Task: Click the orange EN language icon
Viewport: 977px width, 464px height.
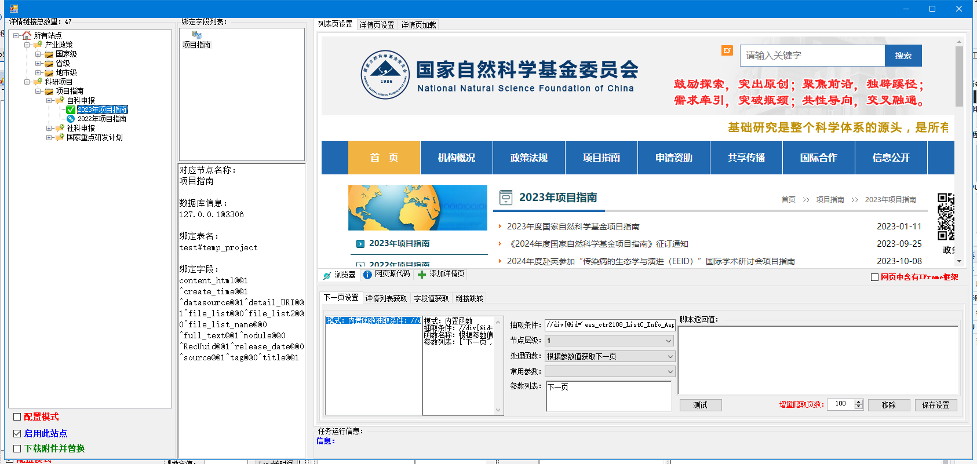Action: point(727,50)
